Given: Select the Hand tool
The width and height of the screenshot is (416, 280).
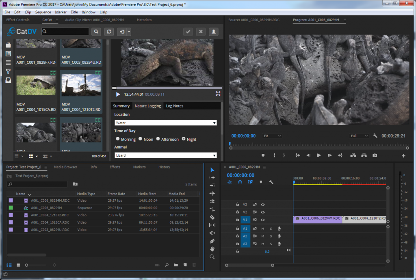Looking at the screenshot, I should pyautogui.click(x=212, y=249).
